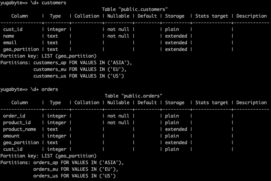Select the order_id column name
The image size is (271, 181).
14,116
